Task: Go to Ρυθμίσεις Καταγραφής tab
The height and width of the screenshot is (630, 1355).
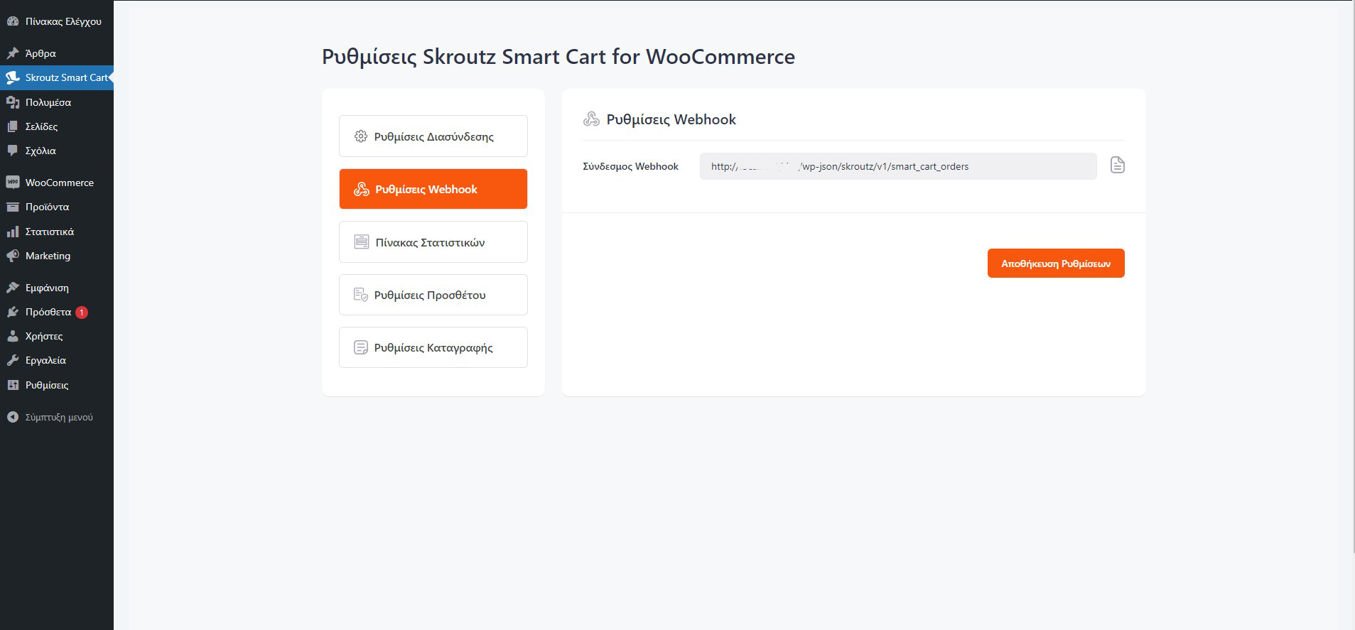Action: [433, 347]
